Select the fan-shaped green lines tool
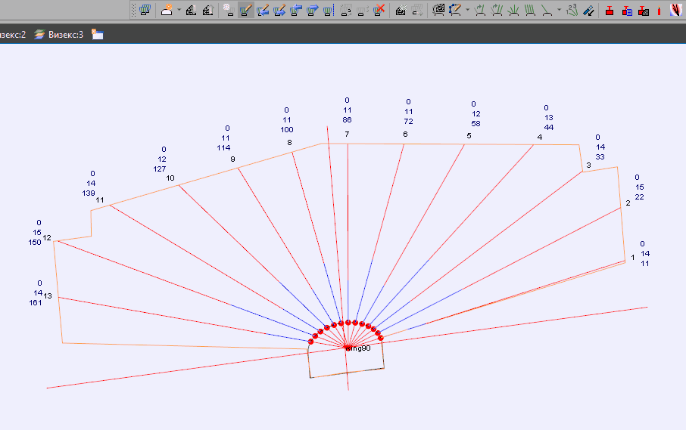This screenshot has height=430, width=686. pyautogui.click(x=513, y=11)
